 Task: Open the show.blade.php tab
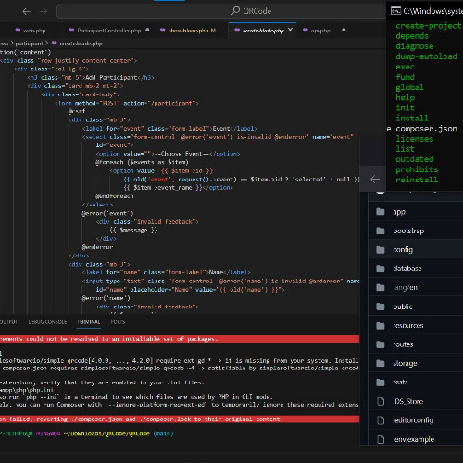coord(188,31)
